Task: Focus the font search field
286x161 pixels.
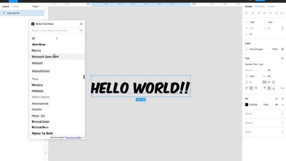Action: [55, 30]
